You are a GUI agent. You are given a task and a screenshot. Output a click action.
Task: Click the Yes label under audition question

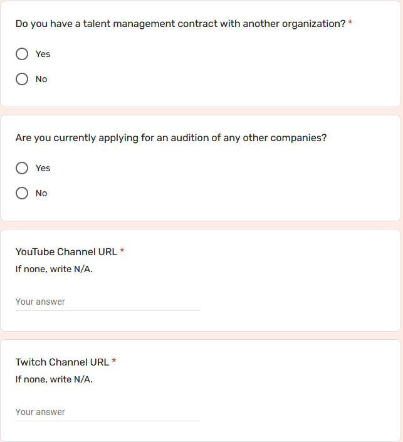pos(43,168)
